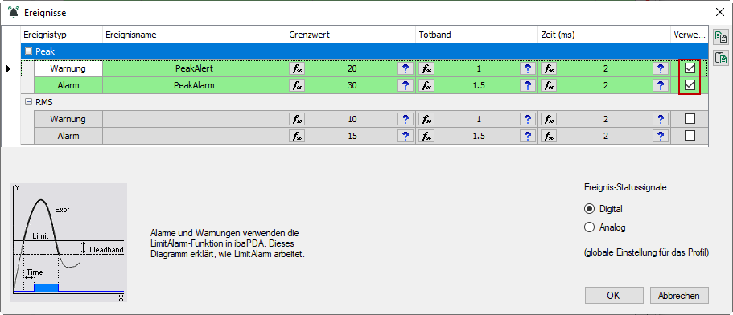This screenshot has height=315, width=733.
Task: Select Grenzwert value 30
Action: (352, 85)
